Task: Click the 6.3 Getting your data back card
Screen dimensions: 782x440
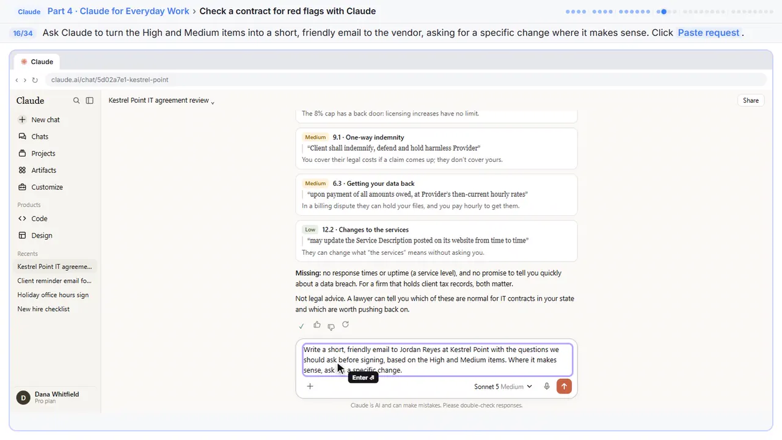Action: tap(436, 194)
